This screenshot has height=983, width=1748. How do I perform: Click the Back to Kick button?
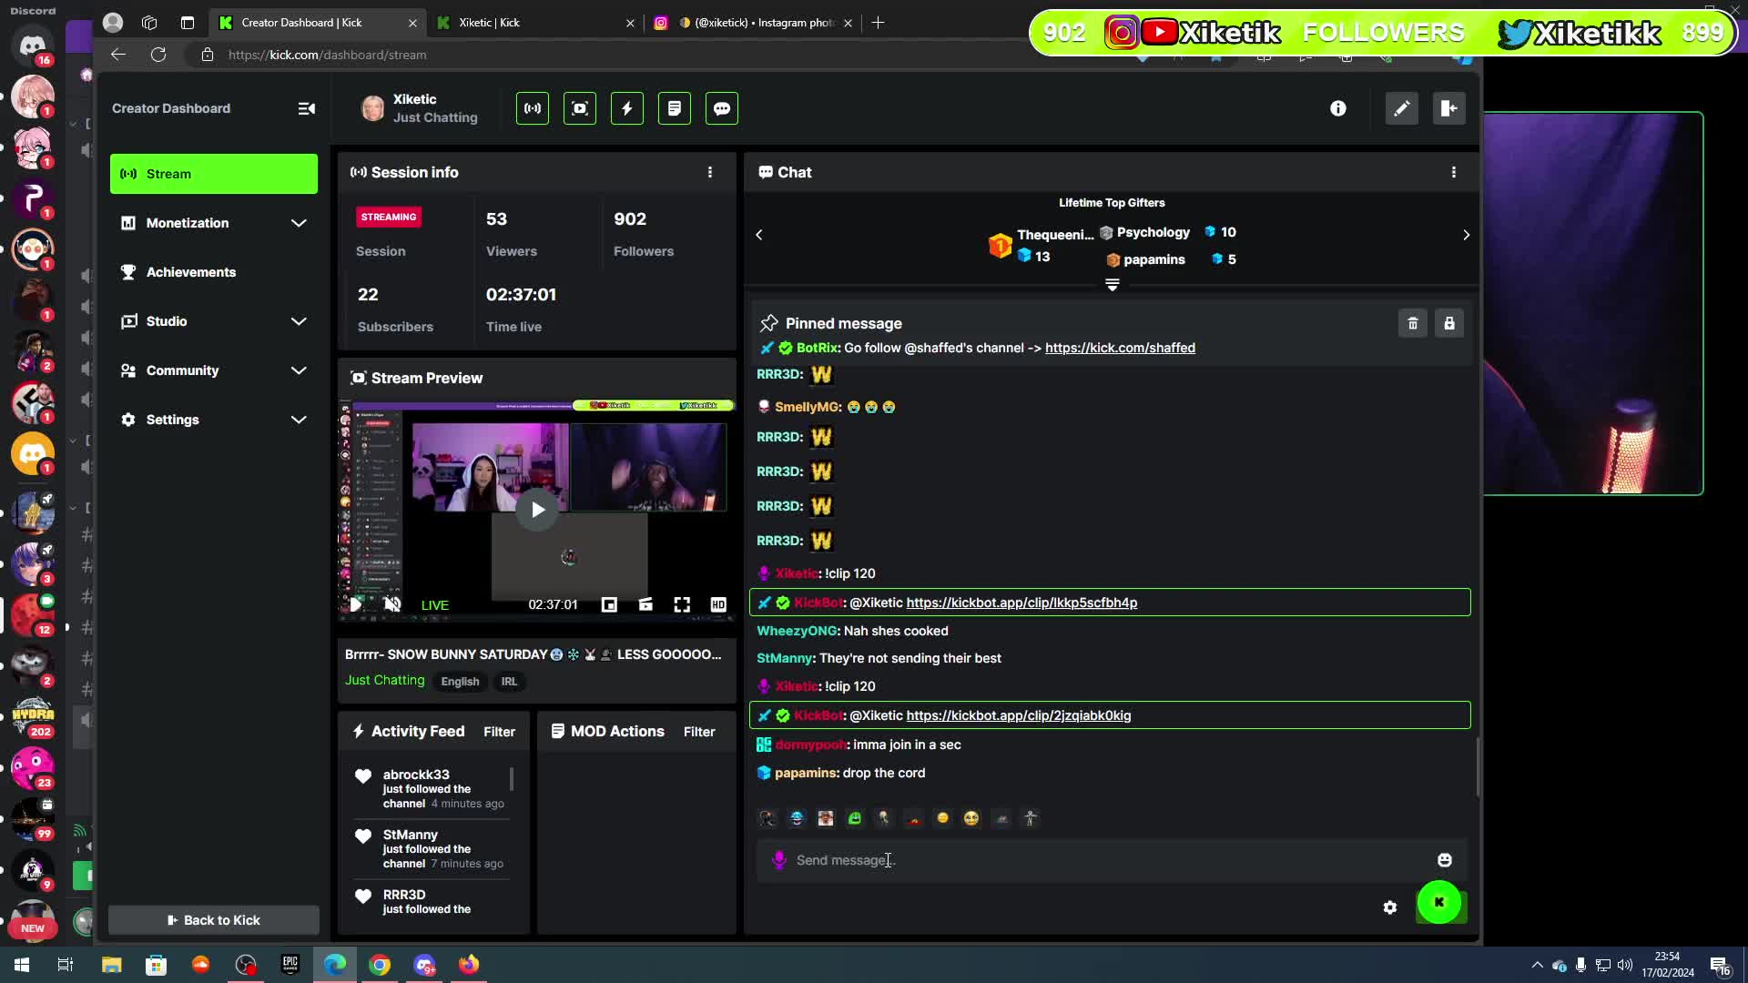click(214, 920)
